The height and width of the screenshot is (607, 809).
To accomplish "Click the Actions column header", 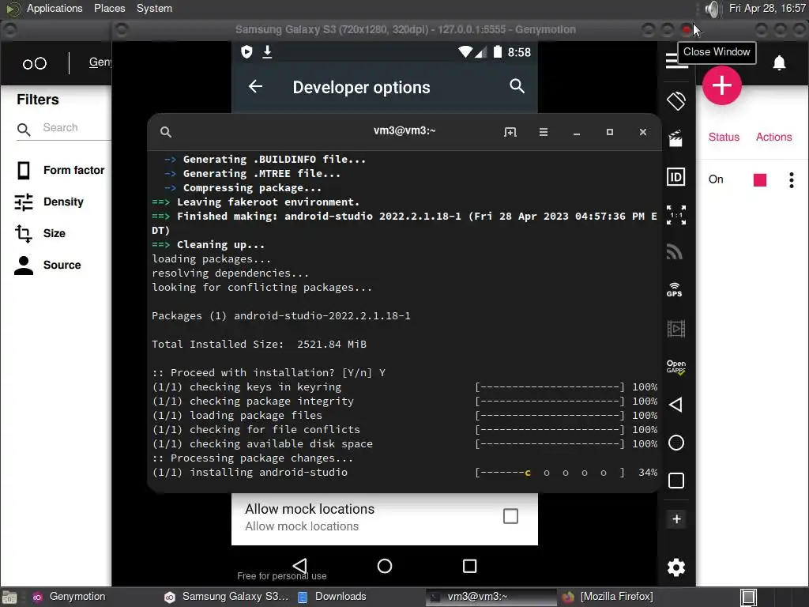I will [773, 137].
